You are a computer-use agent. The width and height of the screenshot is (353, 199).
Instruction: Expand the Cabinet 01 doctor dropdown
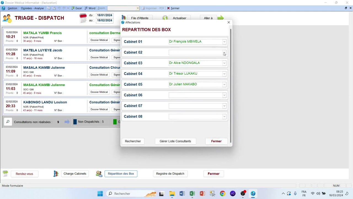tap(224, 42)
